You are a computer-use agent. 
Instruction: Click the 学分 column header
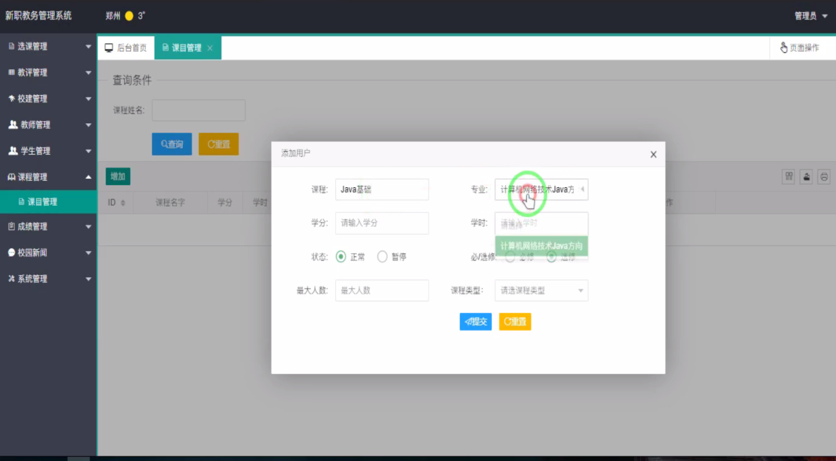[x=225, y=203]
